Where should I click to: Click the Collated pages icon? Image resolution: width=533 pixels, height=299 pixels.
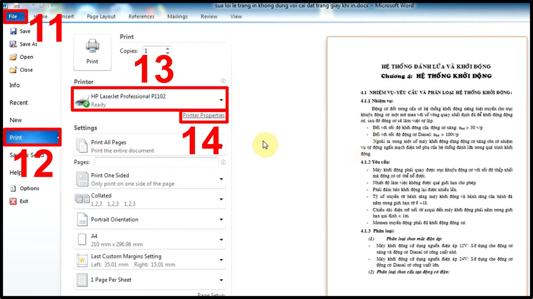pyautogui.click(x=82, y=199)
